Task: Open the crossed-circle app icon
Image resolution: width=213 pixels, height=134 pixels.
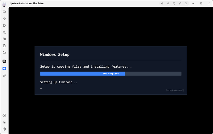Action: pyautogui.click(x=4, y=76)
